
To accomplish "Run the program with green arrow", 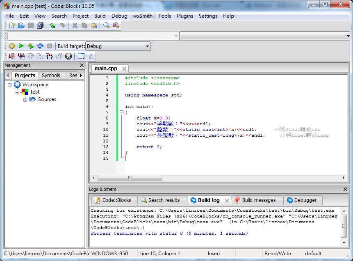I will [21, 46].
